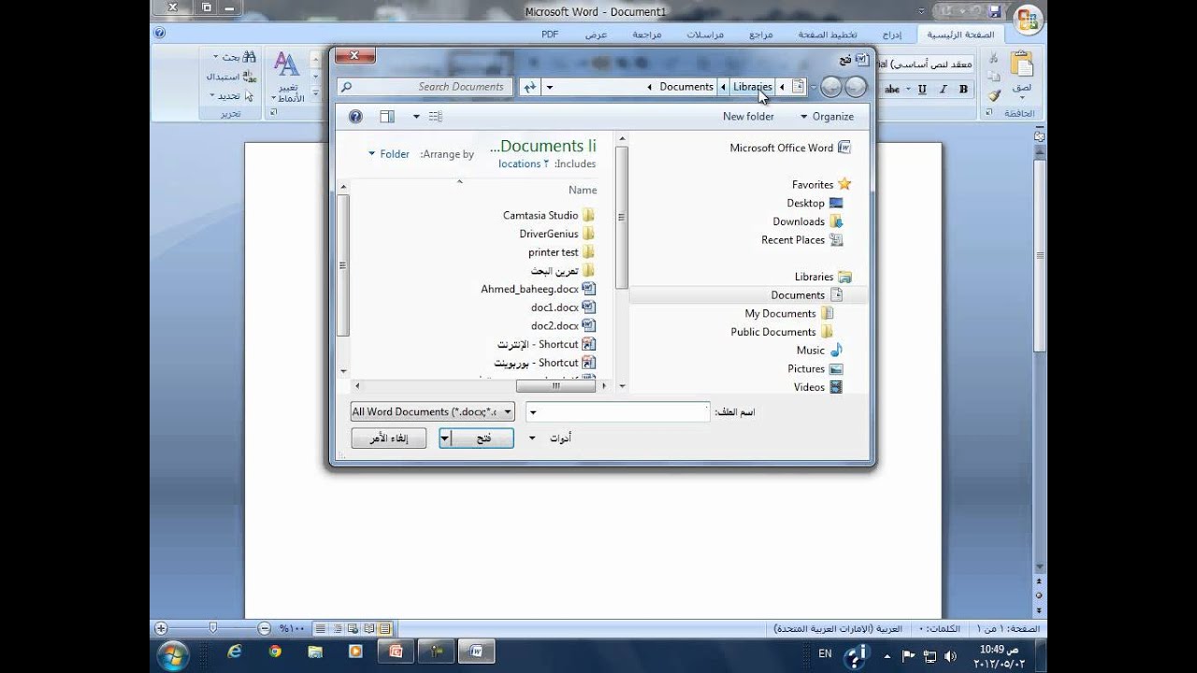Select Videos library in navigation pane
Viewport: 1197px width, 673px height.
point(817,387)
